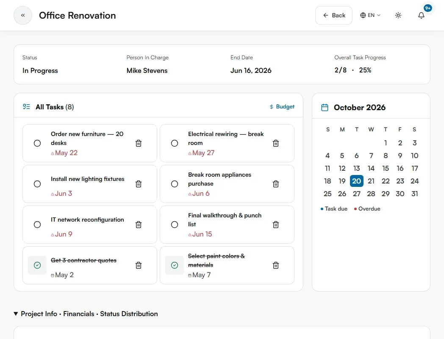444x339 pixels.
Task: Mark Break room appliances purchase complete
Action: tap(175, 184)
